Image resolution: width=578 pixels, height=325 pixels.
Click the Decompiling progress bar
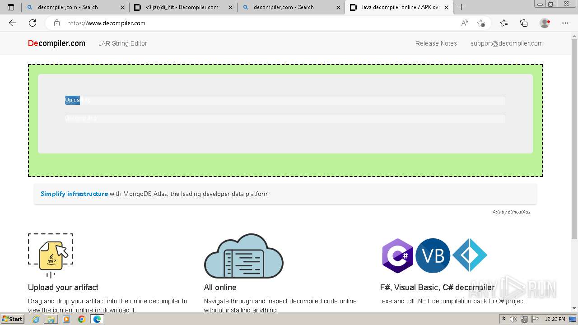click(x=285, y=118)
